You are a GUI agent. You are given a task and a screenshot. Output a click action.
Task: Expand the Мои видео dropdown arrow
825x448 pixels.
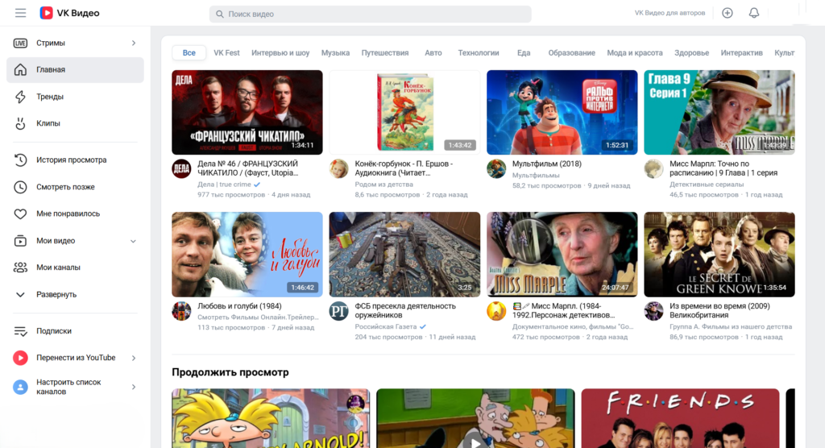pos(133,241)
